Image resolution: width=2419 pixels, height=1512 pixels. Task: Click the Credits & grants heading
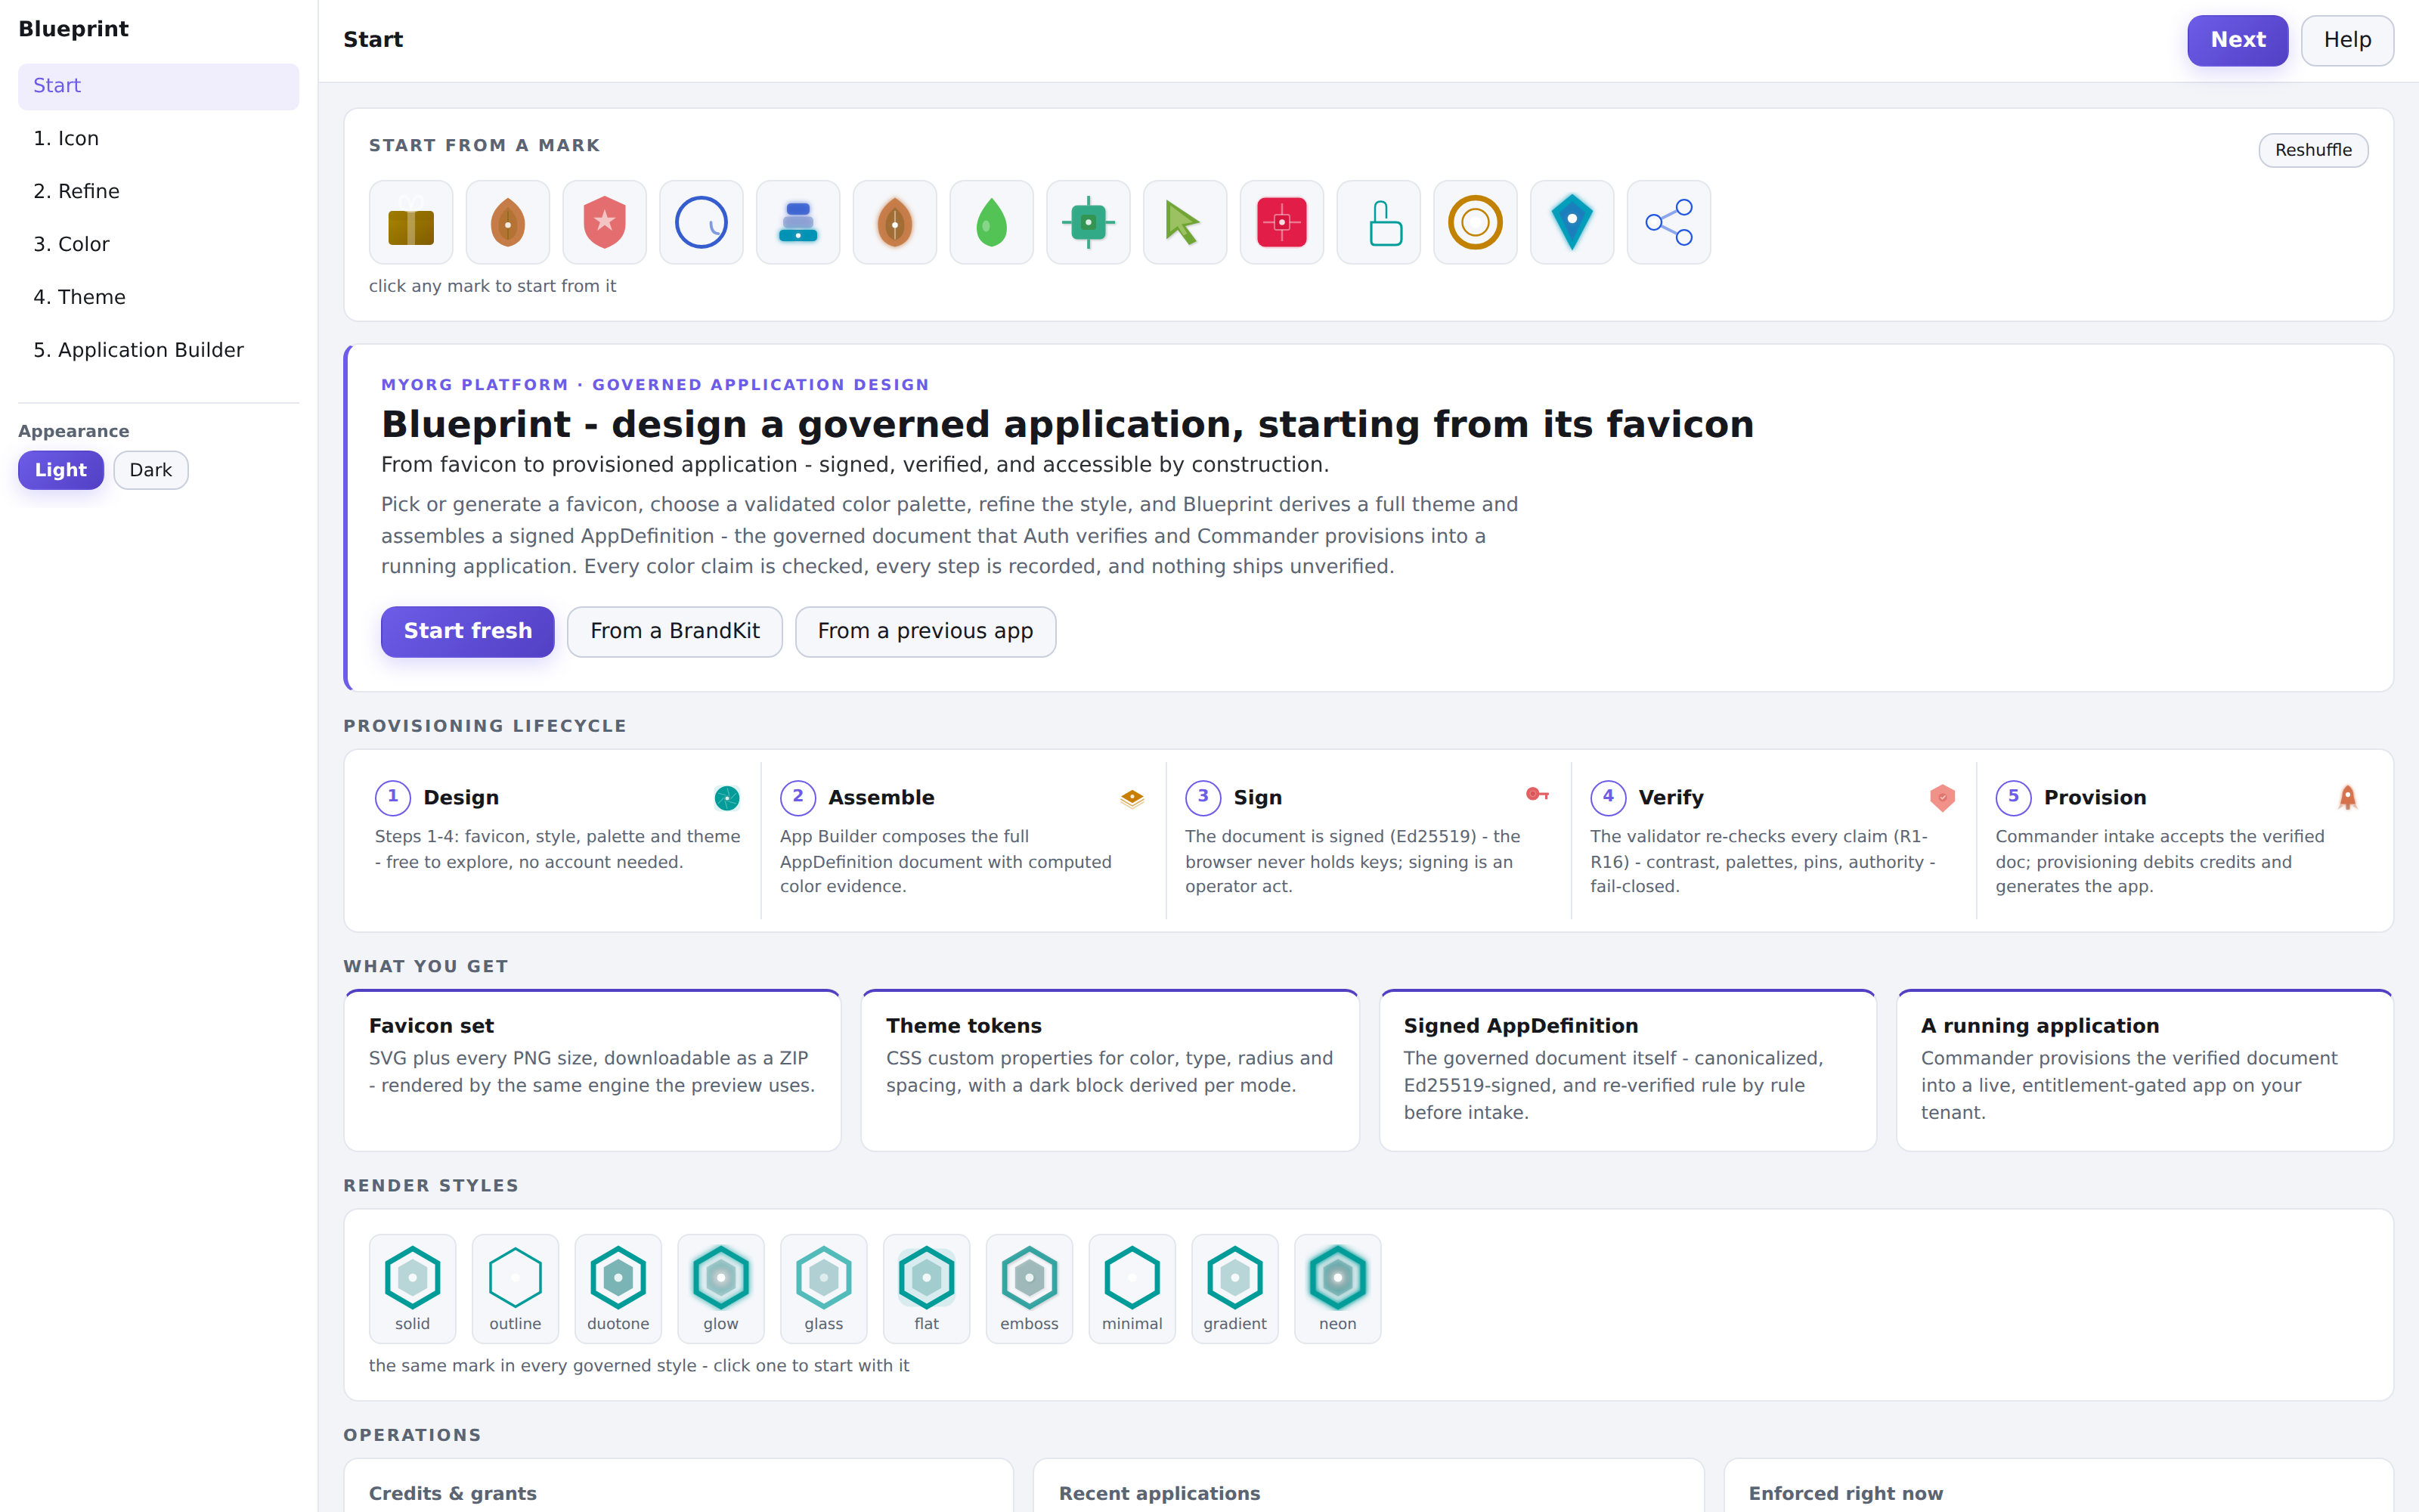click(453, 1493)
